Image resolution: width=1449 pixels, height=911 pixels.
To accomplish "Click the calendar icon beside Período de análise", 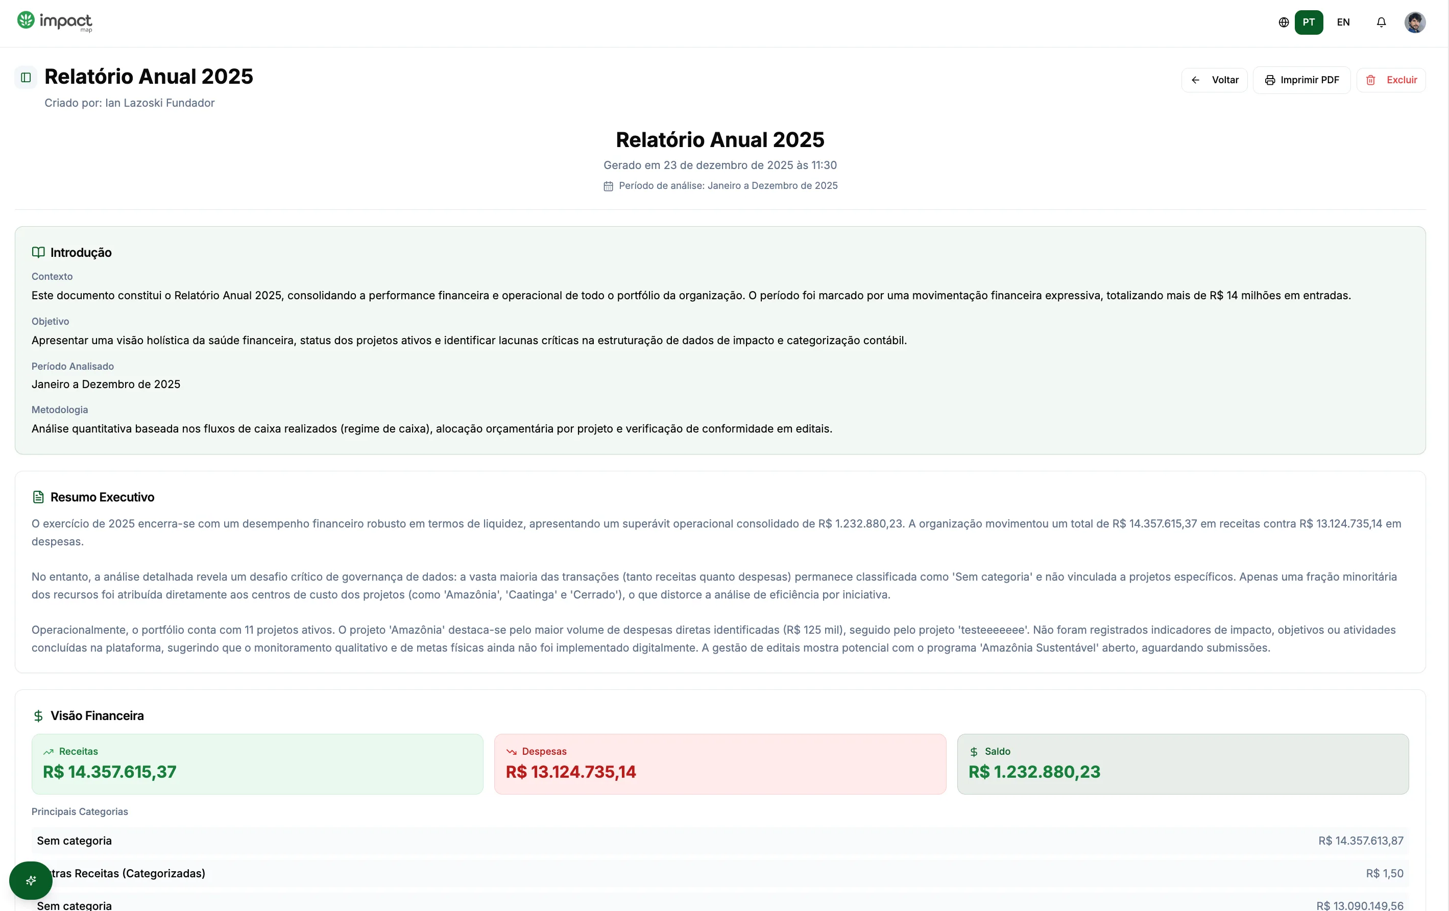I will point(609,186).
